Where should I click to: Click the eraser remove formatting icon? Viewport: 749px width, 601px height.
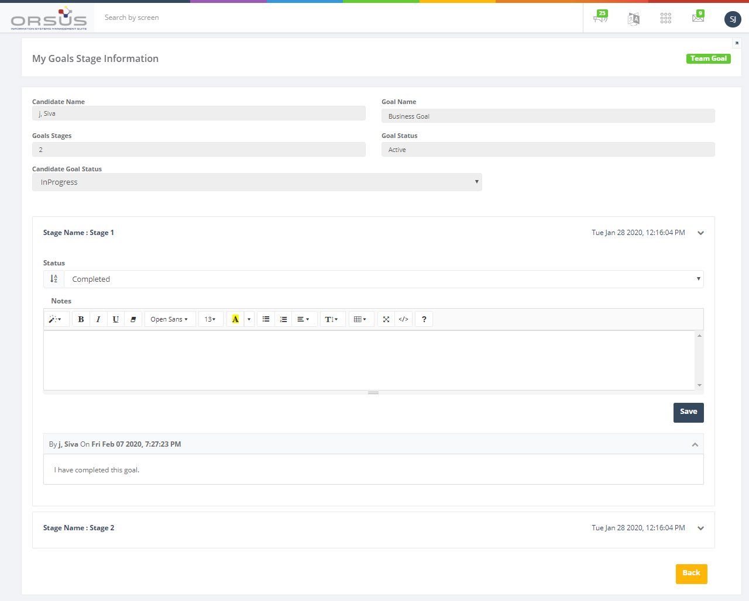click(133, 319)
